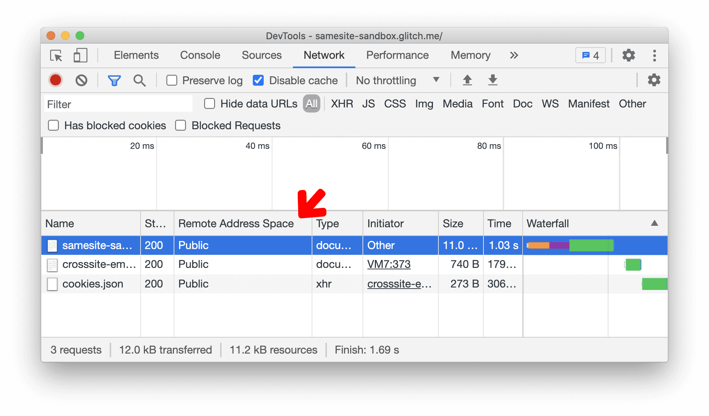Click the search magnifier icon
This screenshot has width=709, height=416.
[x=139, y=80]
